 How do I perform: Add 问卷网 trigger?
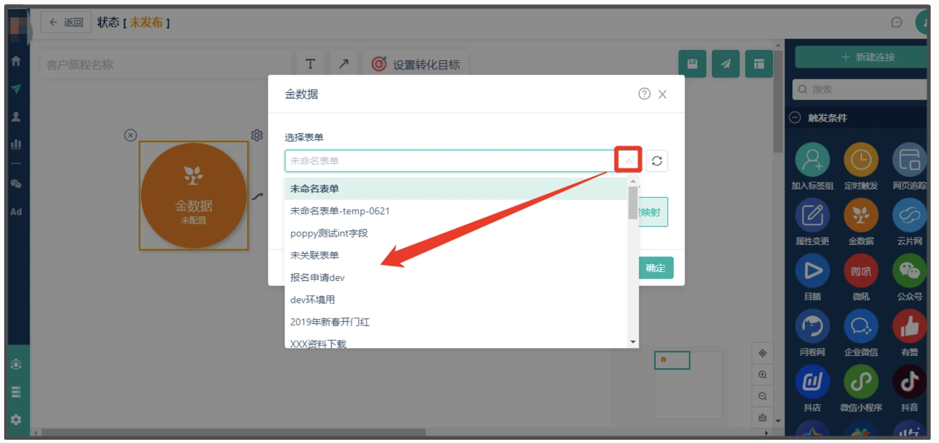(812, 333)
